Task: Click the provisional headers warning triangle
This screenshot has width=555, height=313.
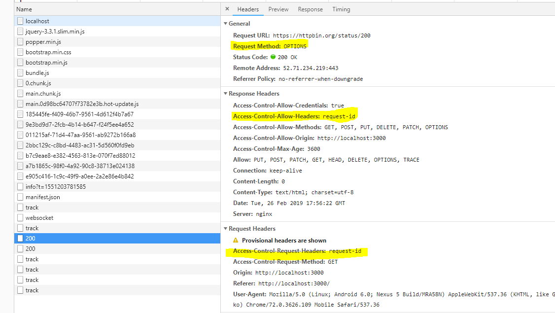Action: pyautogui.click(x=235, y=240)
